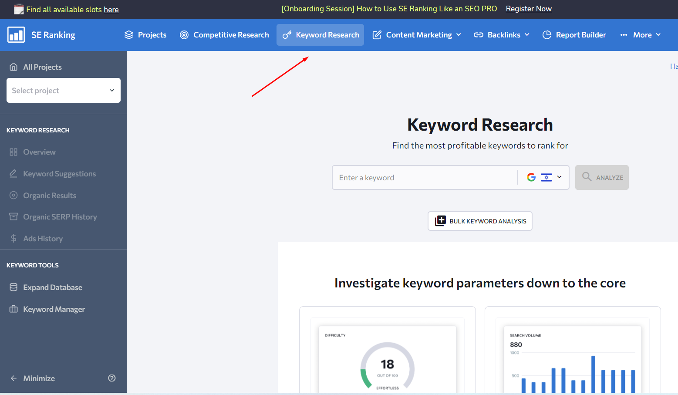
Task: Click the More three-dots icon
Action: 624,35
